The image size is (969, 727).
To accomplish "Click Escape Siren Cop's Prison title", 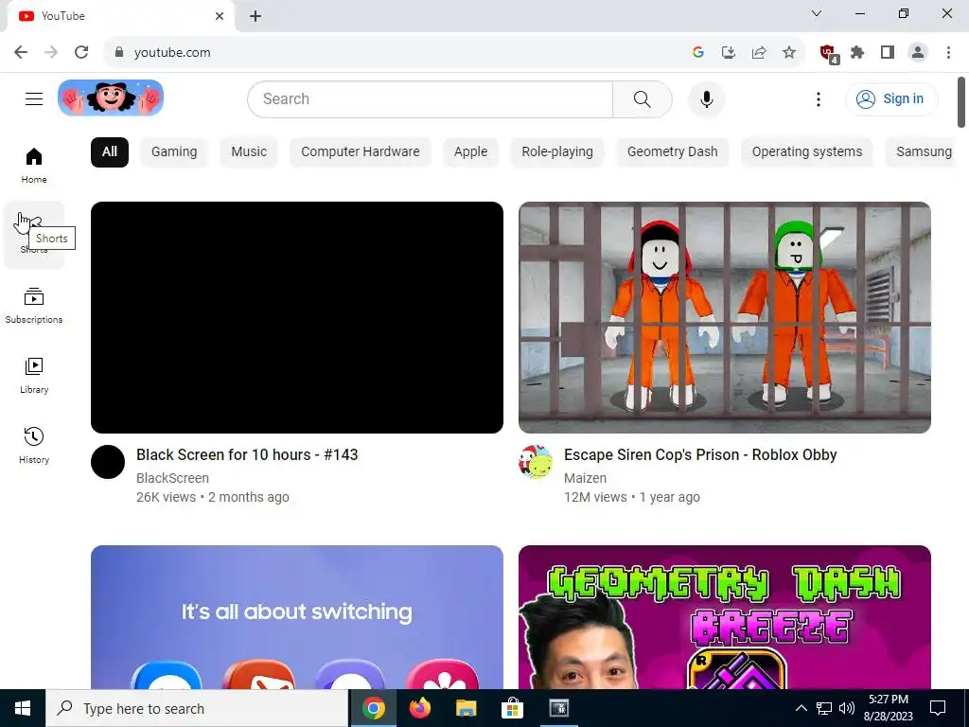I will [700, 455].
